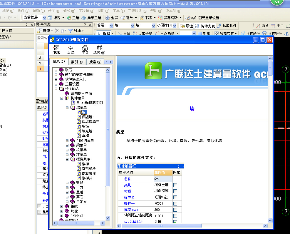Open 工具 menu
This screenshot has width=290, height=234.
(x=119, y=11)
